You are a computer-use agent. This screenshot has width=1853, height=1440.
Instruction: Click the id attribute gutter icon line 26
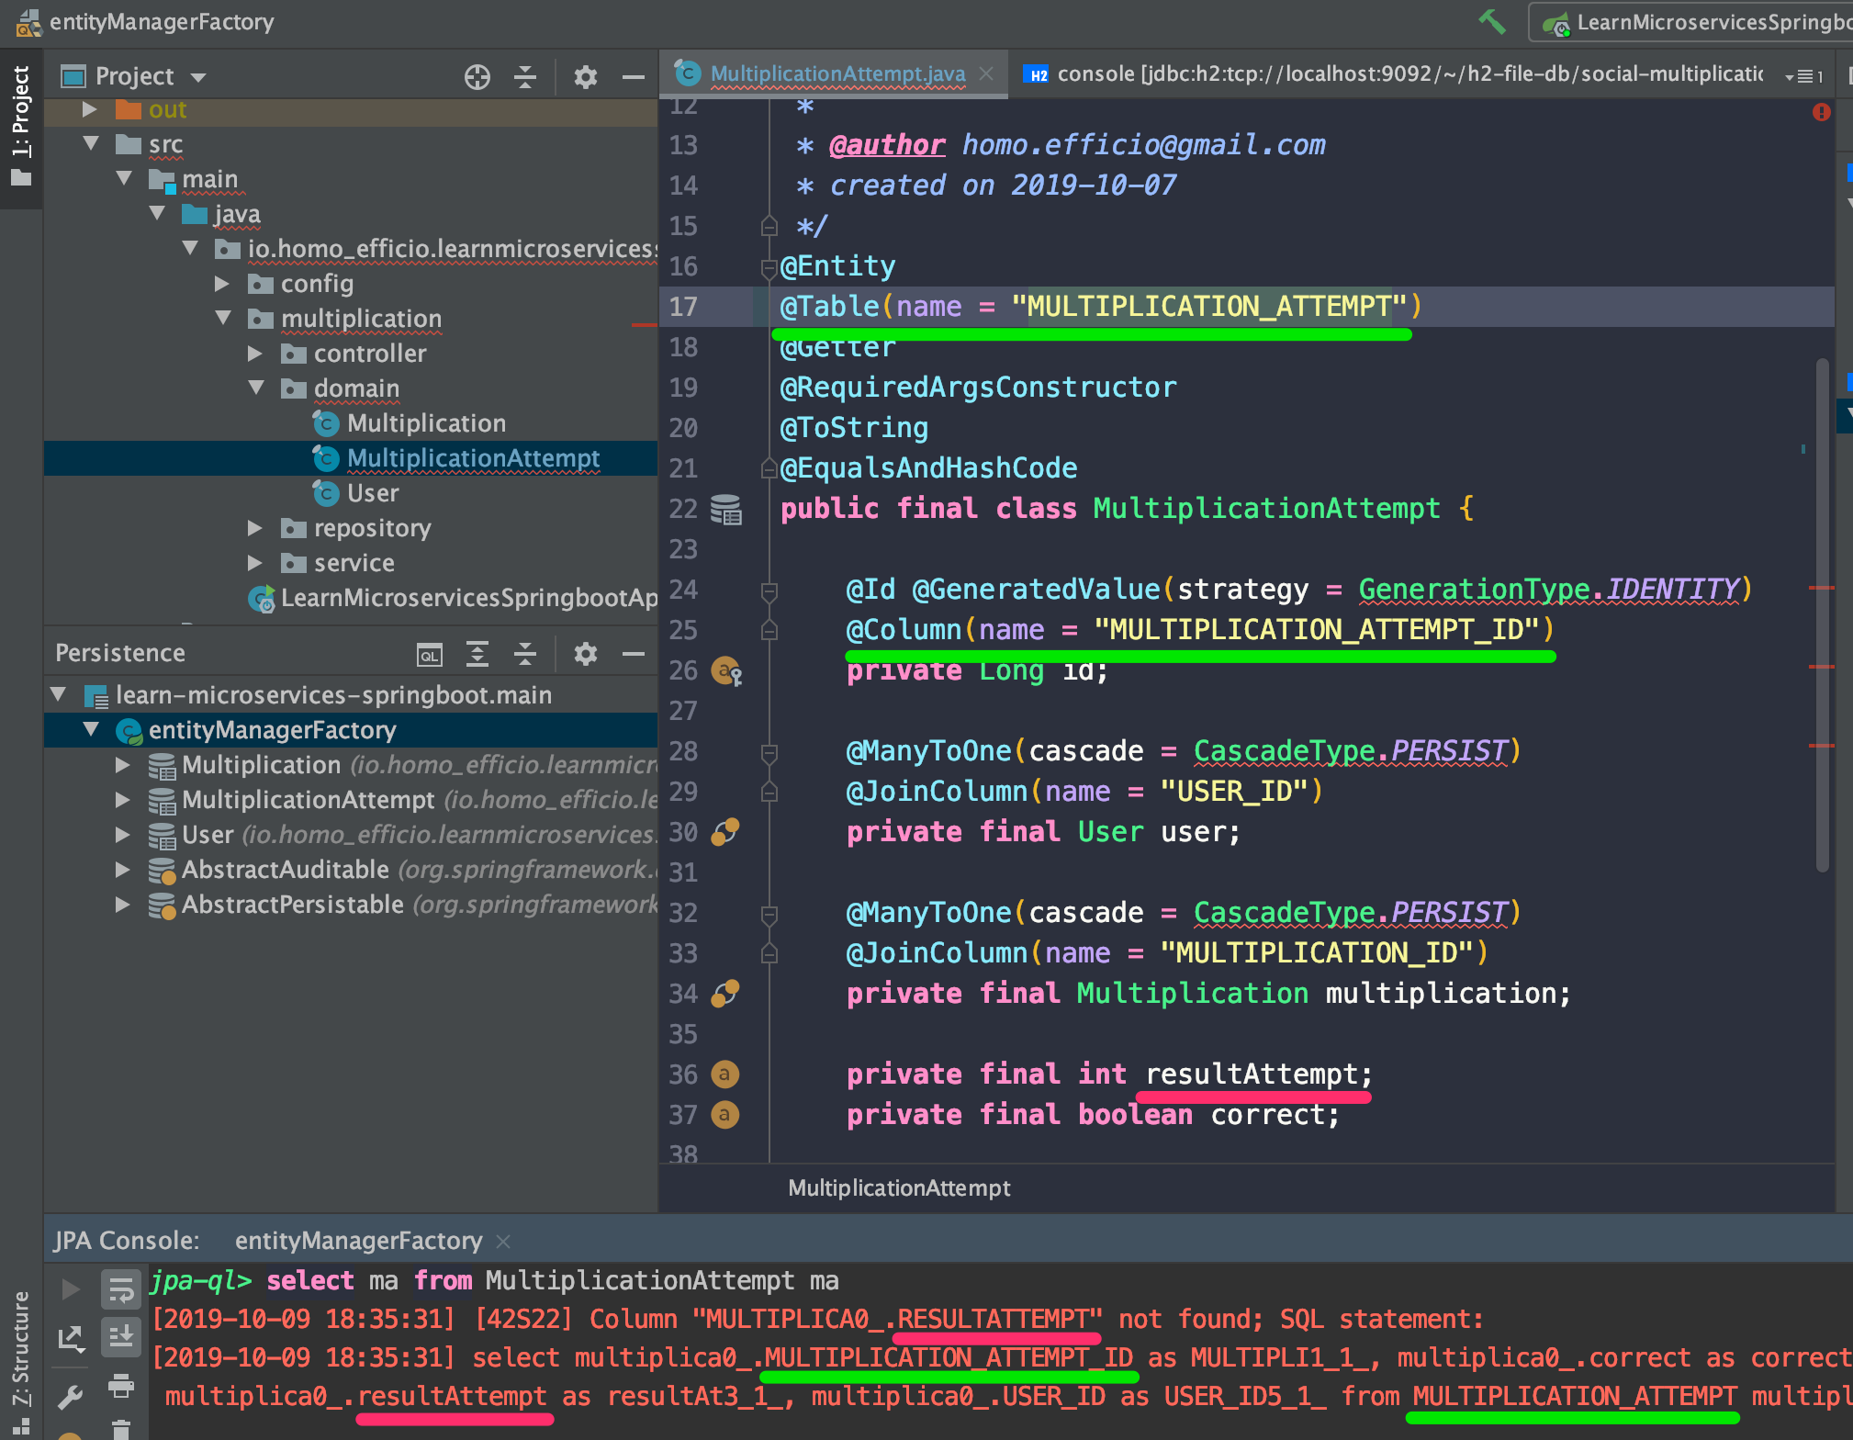(x=725, y=671)
